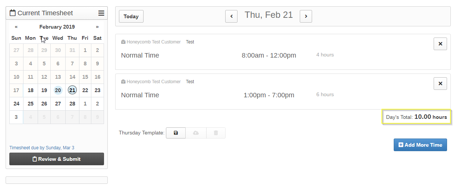
Task: Click the 1:00pm - 7:00pm time range
Action: (269, 95)
